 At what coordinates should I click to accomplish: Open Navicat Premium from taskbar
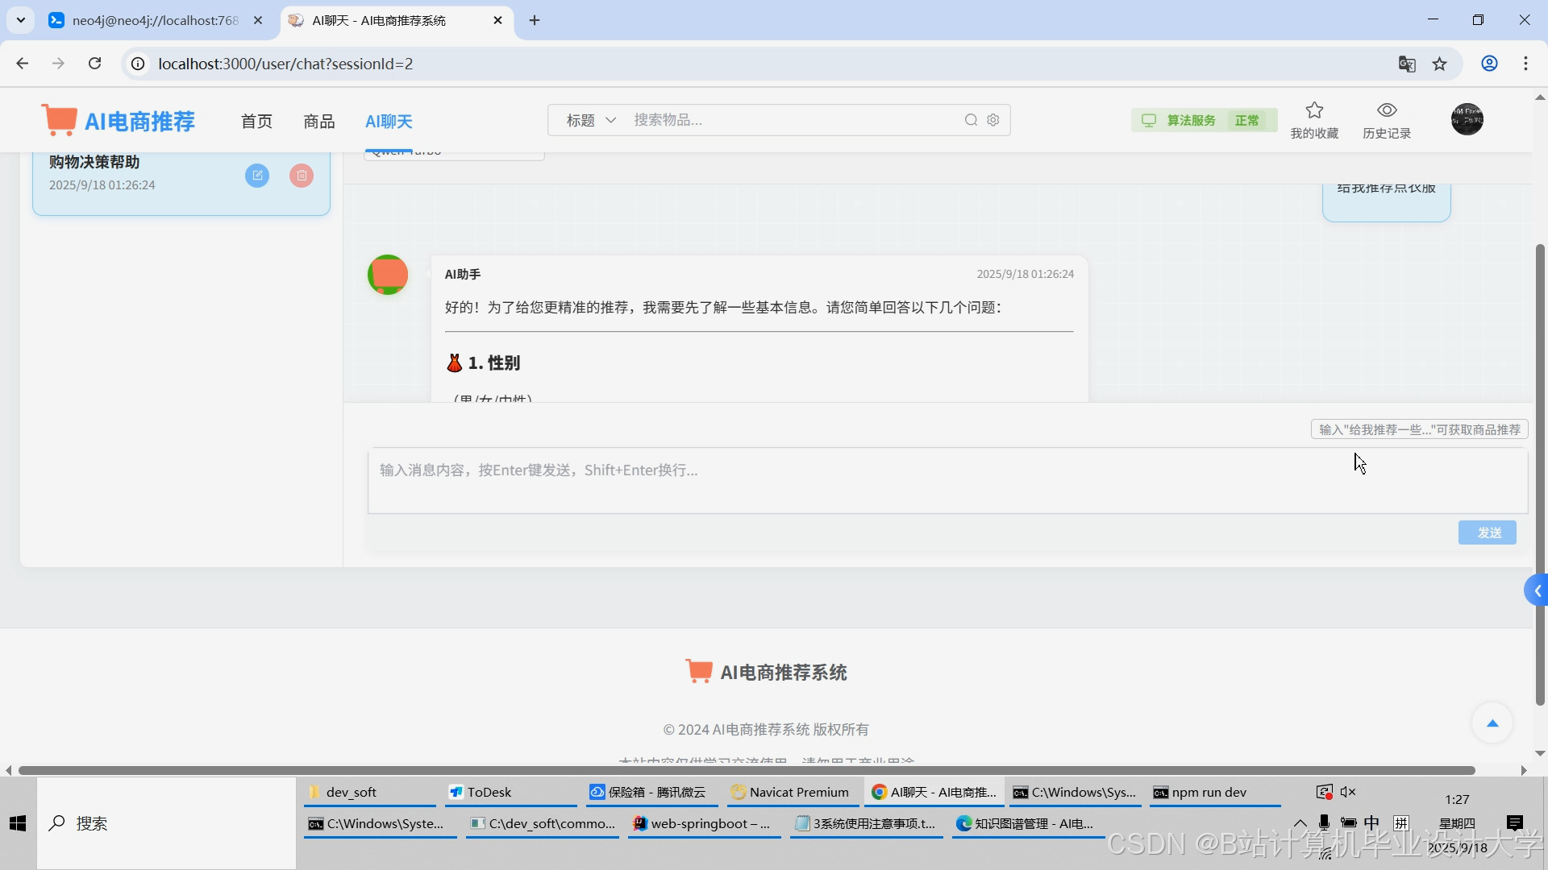(x=790, y=792)
